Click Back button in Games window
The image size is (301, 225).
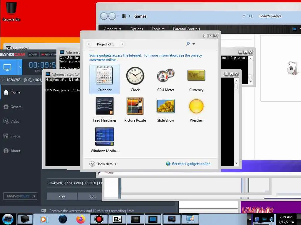point(104,16)
